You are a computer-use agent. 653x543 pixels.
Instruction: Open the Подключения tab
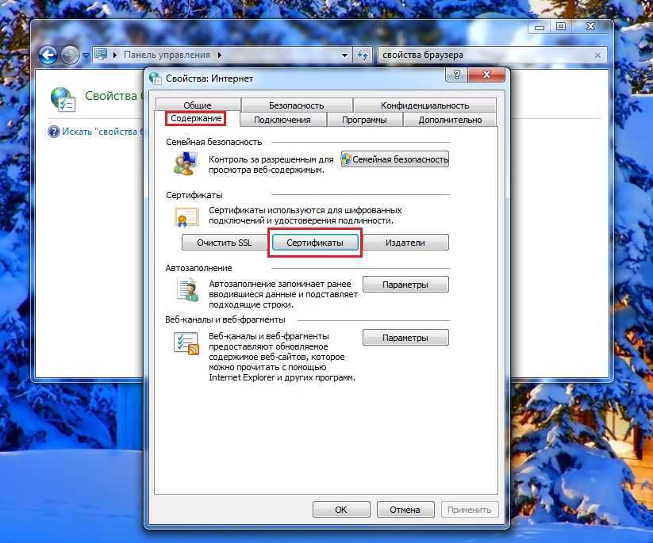[282, 120]
